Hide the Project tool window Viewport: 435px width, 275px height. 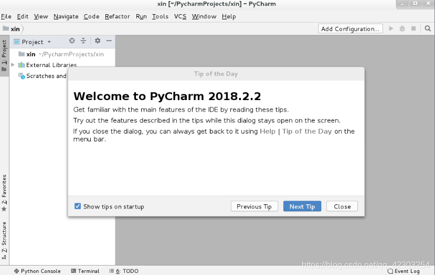point(109,41)
